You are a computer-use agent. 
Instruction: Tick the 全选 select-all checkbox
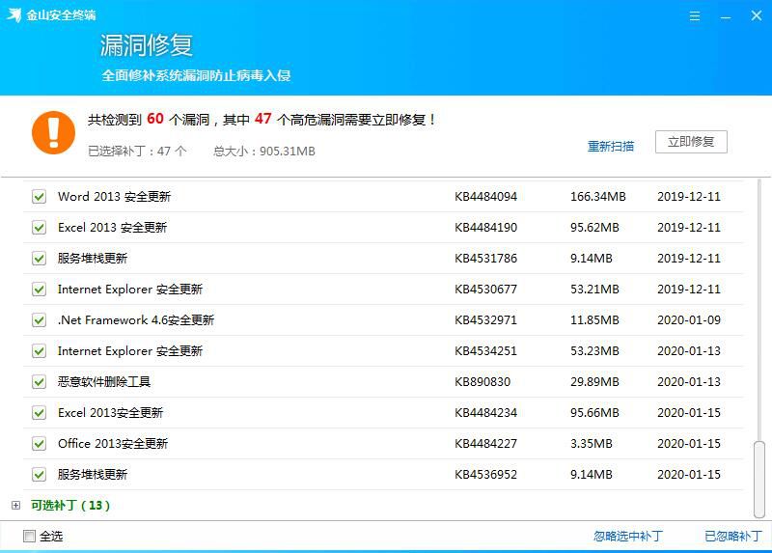tap(30, 536)
